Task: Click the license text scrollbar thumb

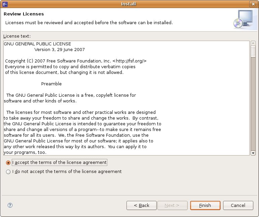Action: tap(253, 51)
